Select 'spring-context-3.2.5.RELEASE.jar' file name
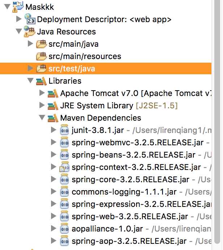 pos(136,167)
